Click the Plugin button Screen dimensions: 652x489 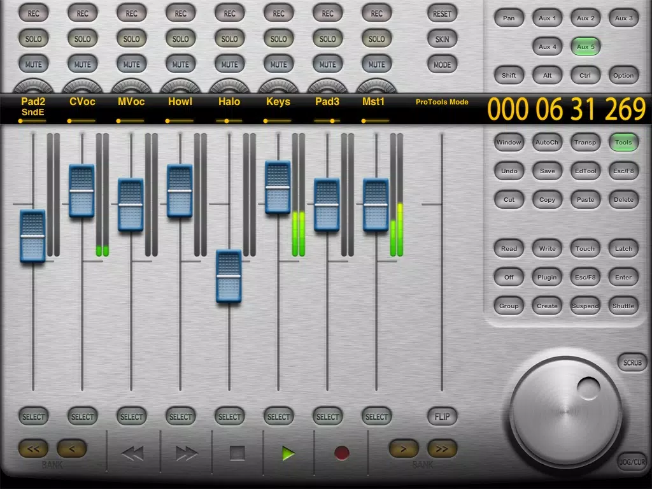547,278
